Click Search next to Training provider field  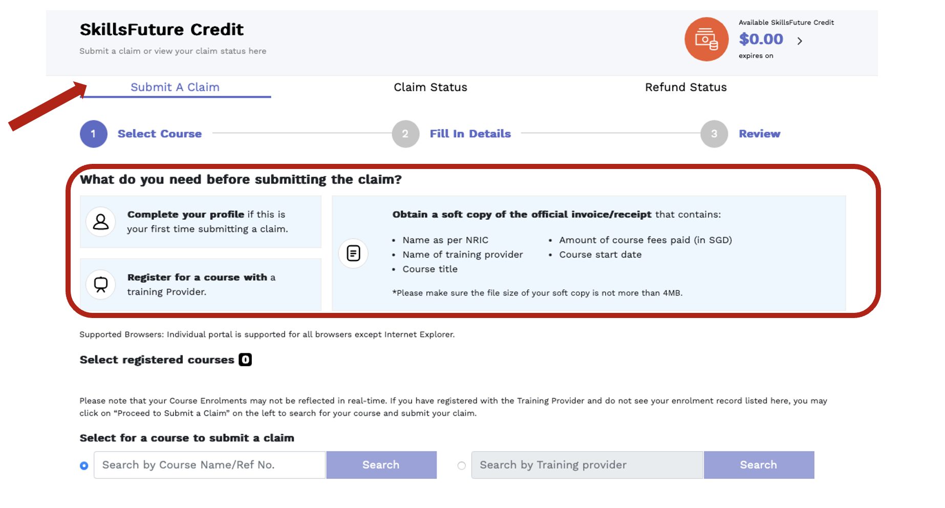[x=759, y=465]
